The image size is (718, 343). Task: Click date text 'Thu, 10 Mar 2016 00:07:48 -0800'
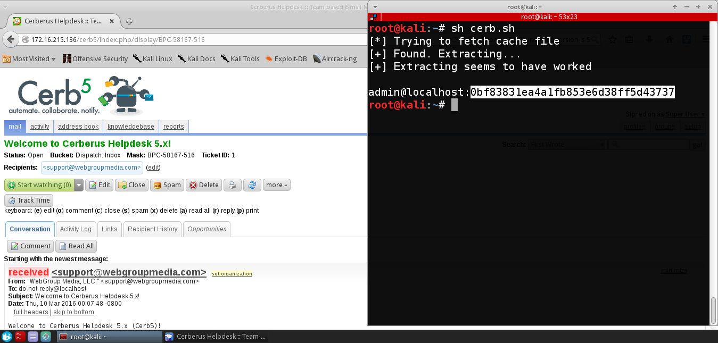pyautogui.click(x=73, y=304)
